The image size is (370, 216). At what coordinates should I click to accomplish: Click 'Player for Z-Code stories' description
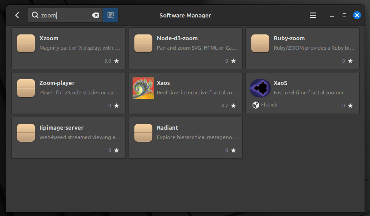click(x=79, y=93)
